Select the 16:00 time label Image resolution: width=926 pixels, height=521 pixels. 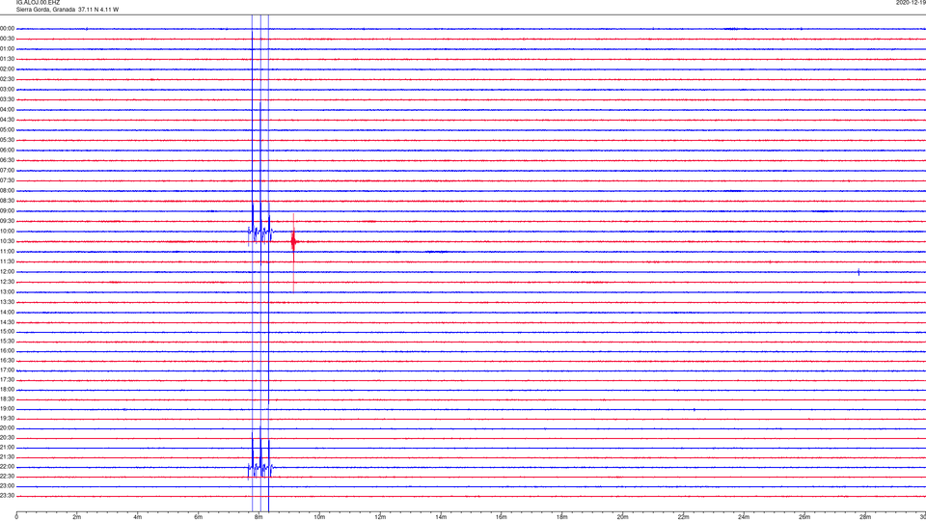(7, 351)
